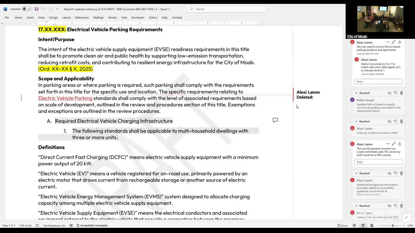Open the References tab

[82, 17]
